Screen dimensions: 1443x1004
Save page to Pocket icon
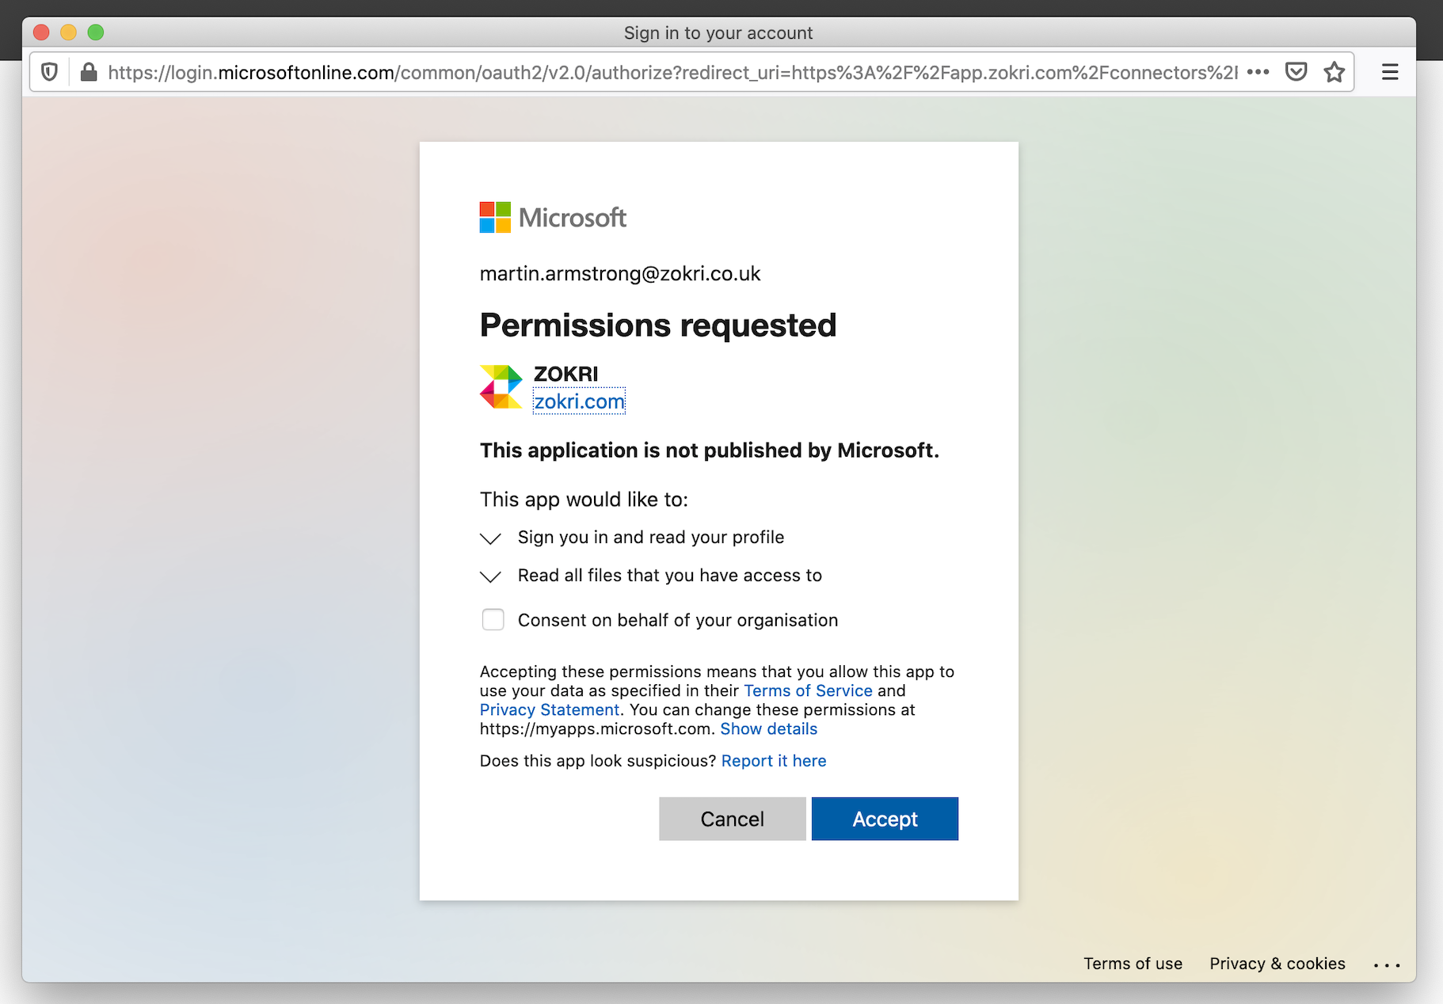(1296, 72)
